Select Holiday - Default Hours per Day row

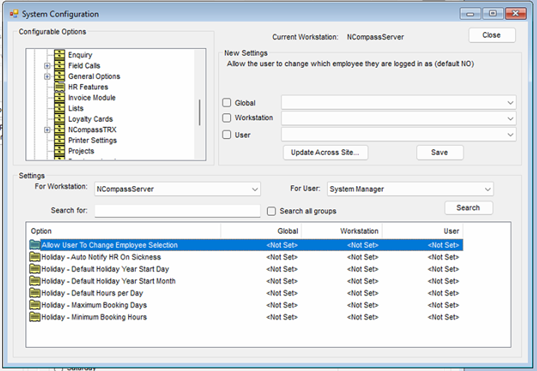click(x=246, y=293)
